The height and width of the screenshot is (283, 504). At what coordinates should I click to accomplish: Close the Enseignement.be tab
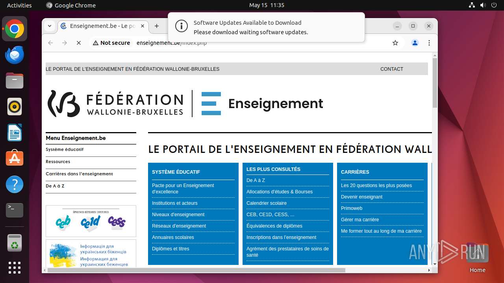tap(143, 26)
